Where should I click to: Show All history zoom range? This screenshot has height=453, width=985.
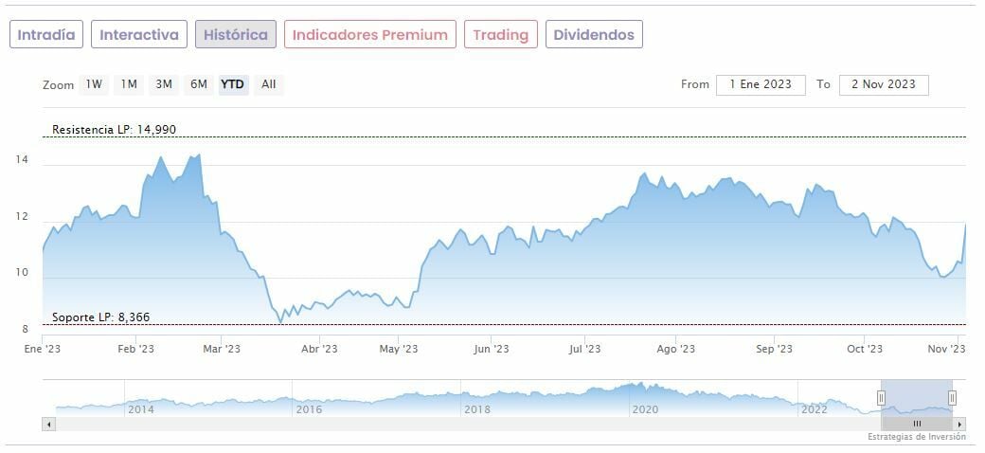(269, 84)
